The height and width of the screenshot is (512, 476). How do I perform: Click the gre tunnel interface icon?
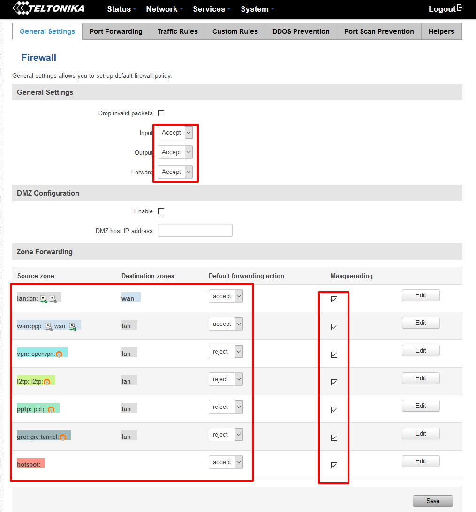click(x=63, y=437)
